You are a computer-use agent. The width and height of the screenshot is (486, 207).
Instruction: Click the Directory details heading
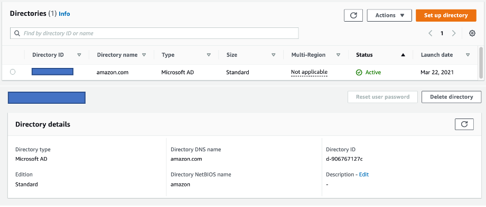coord(43,124)
